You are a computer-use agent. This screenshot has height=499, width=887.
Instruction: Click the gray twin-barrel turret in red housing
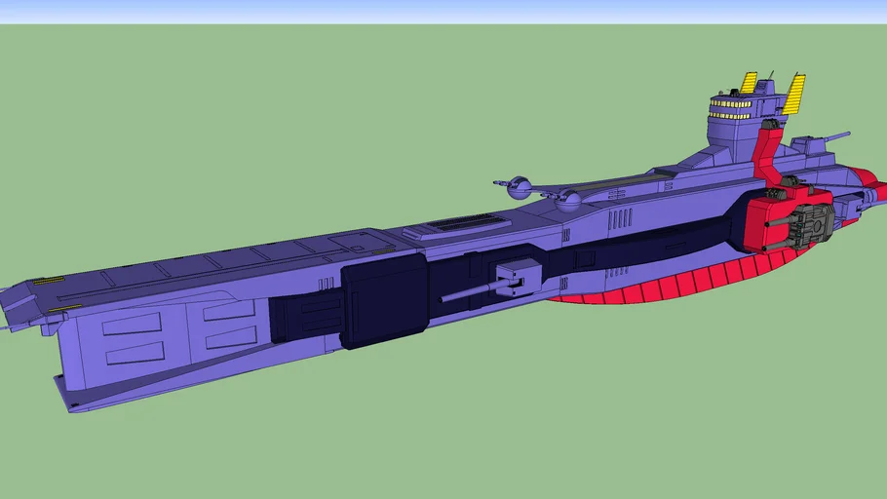pos(811,223)
